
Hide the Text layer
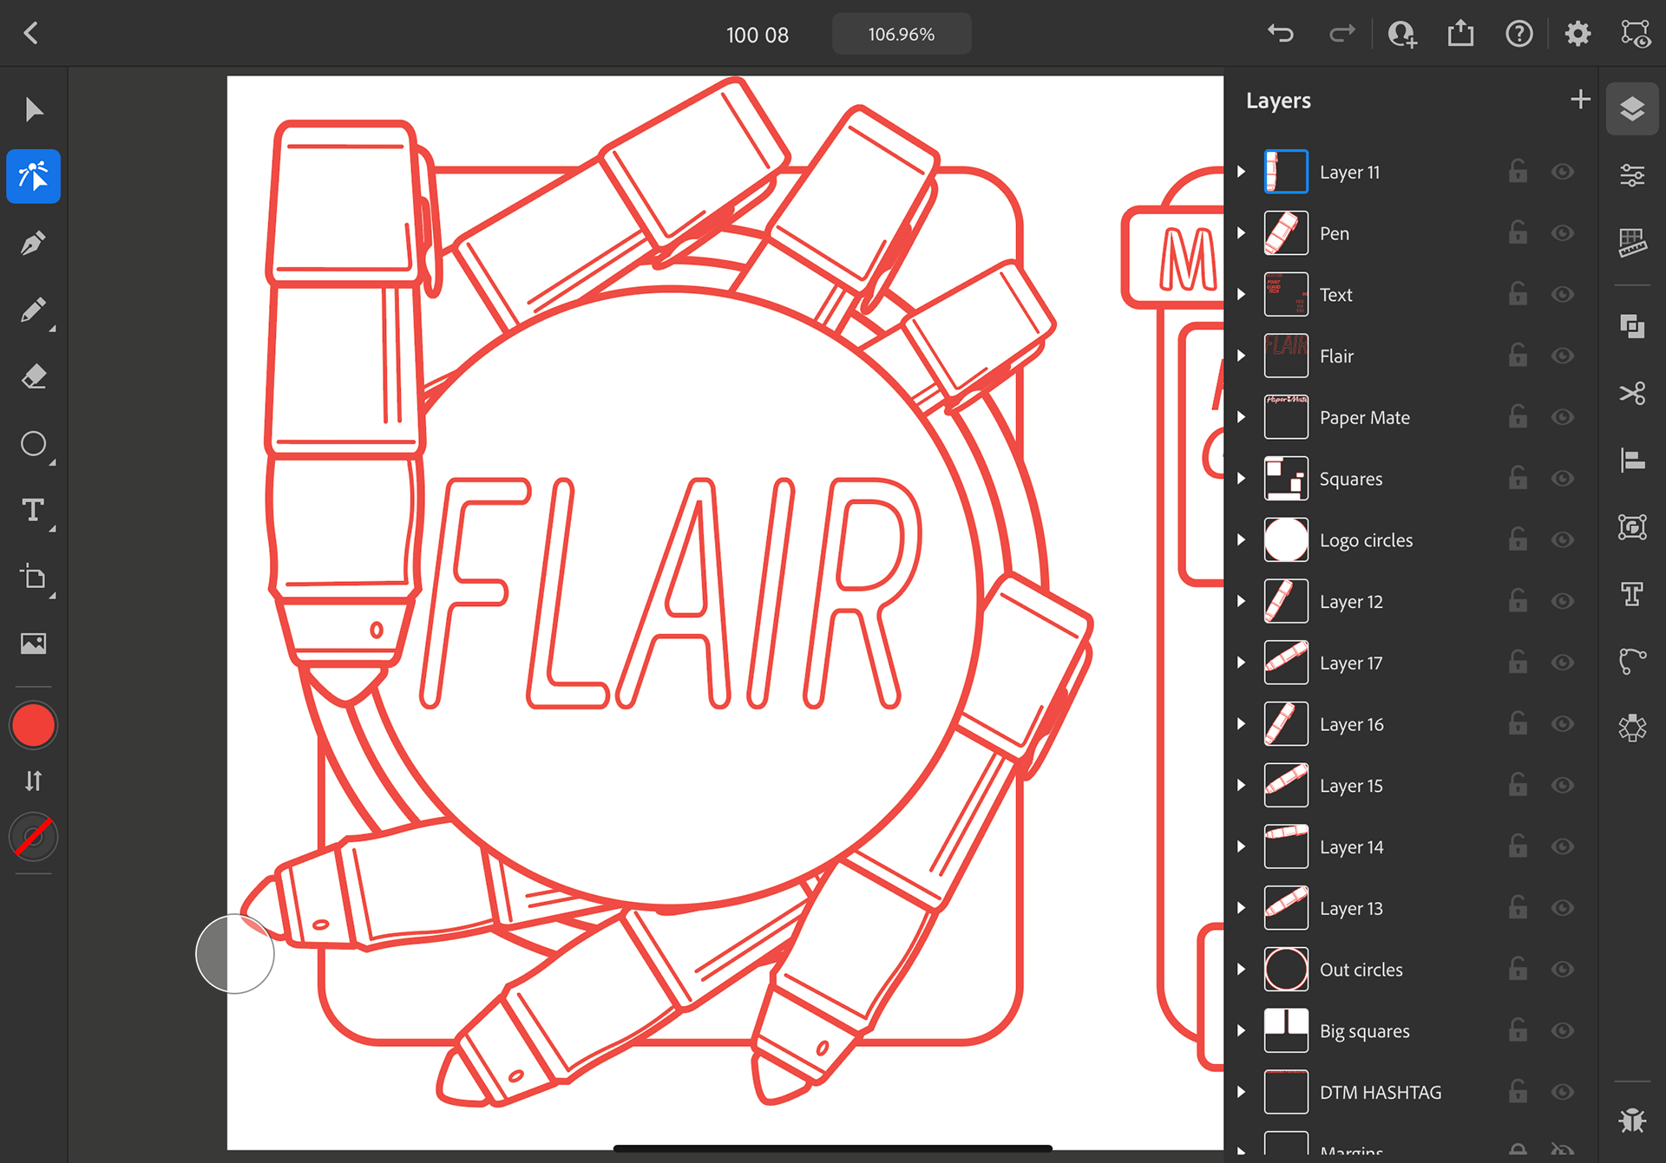pos(1563,295)
